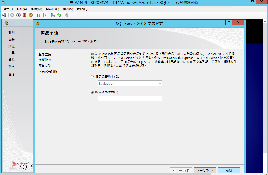Select 安裝 in Installation Center sidebar
The height and width of the screenshot is (175, 268).
click(11, 39)
